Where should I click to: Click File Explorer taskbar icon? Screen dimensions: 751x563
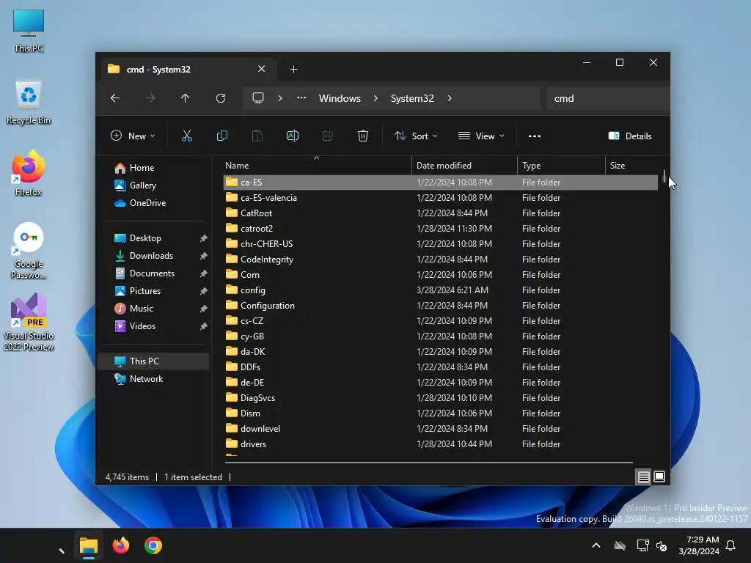pyautogui.click(x=89, y=545)
